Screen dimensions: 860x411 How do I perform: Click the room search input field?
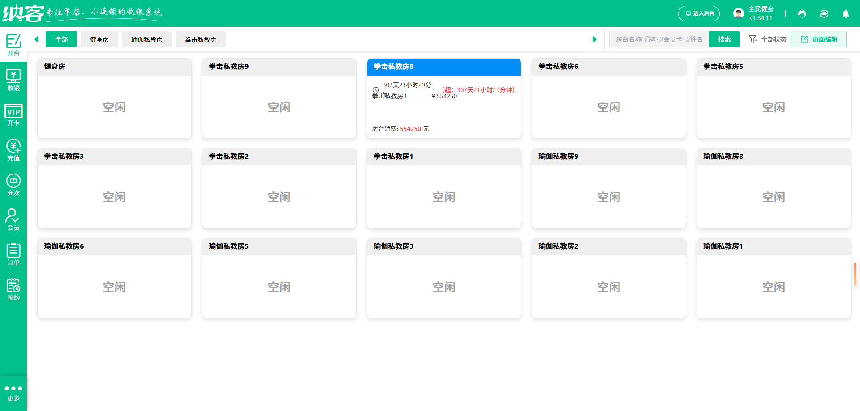click(x=658, y=39)
